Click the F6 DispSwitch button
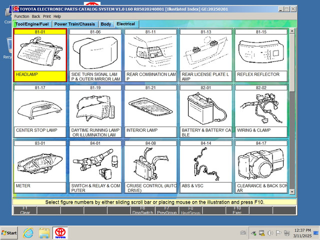The image size is (320, 240). click(142, 210)
